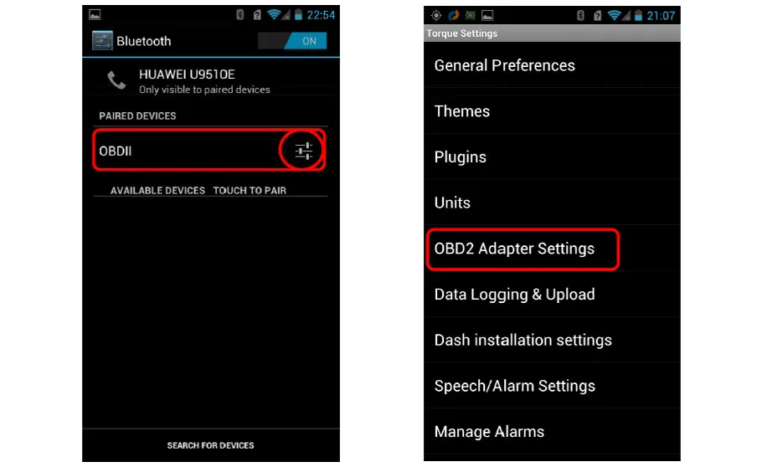Screen dimensions: 762x467
Task: Click the Bluetooth settings header icon
Action: [x=102, y=41]
